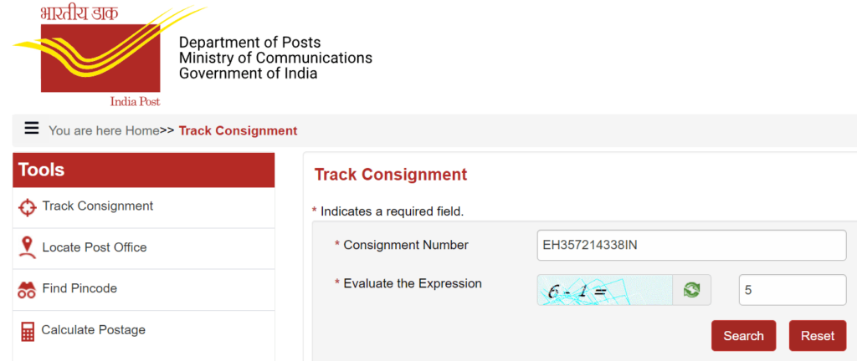Click the Track Consignment crosshair icon

pyautogui.click(x=27, y=207)
